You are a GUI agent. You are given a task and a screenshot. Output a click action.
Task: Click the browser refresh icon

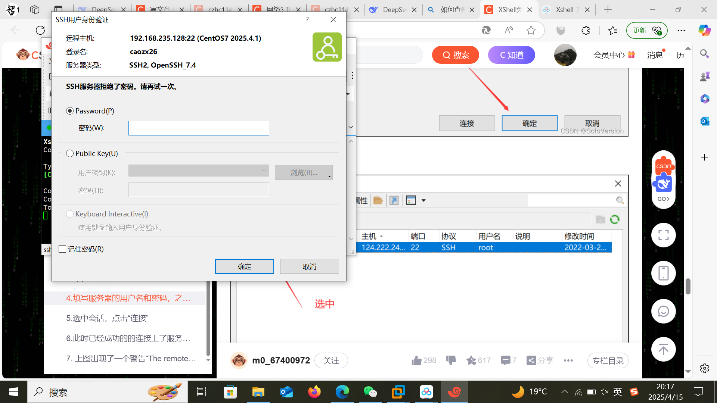(40, 30)
